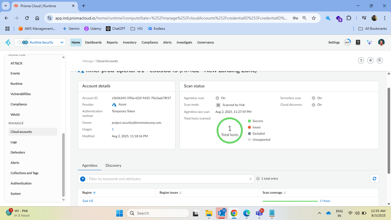The height and width of the screenshot is (220, 391).
Task: Open the Chrome tab search dropdown arrow
Action: [6, 6]
